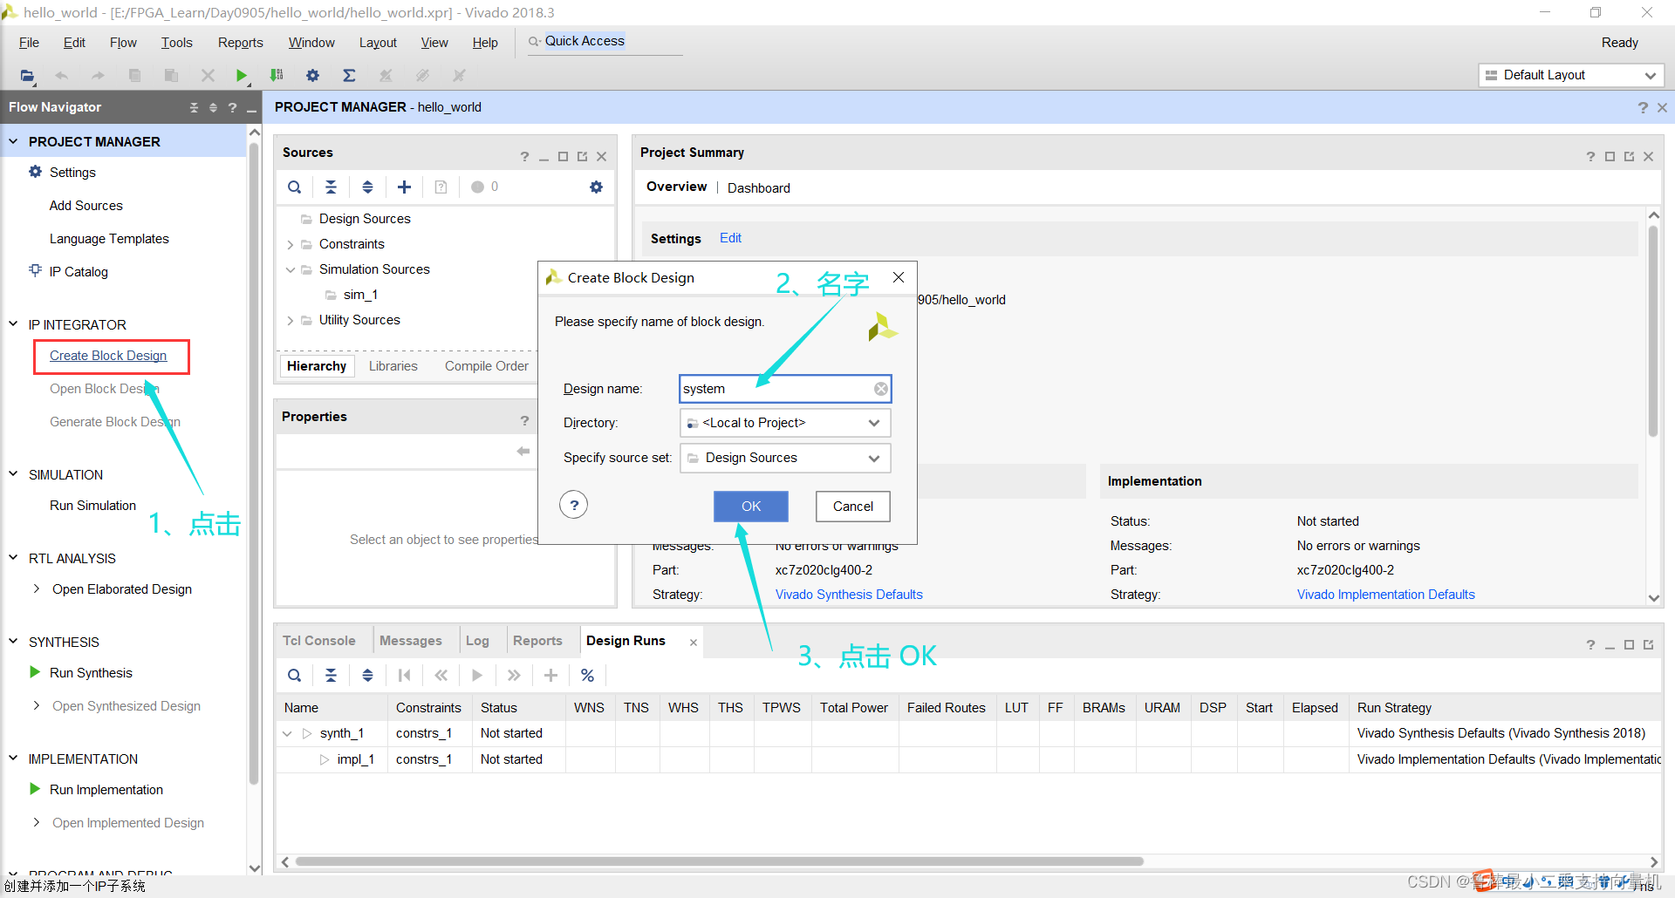1675x898 pixels.
Task: Collapse the SIMULATION section
Action: point(13,474)
